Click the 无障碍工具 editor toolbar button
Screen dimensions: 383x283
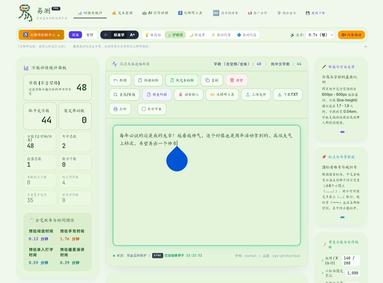pos(222,94)
